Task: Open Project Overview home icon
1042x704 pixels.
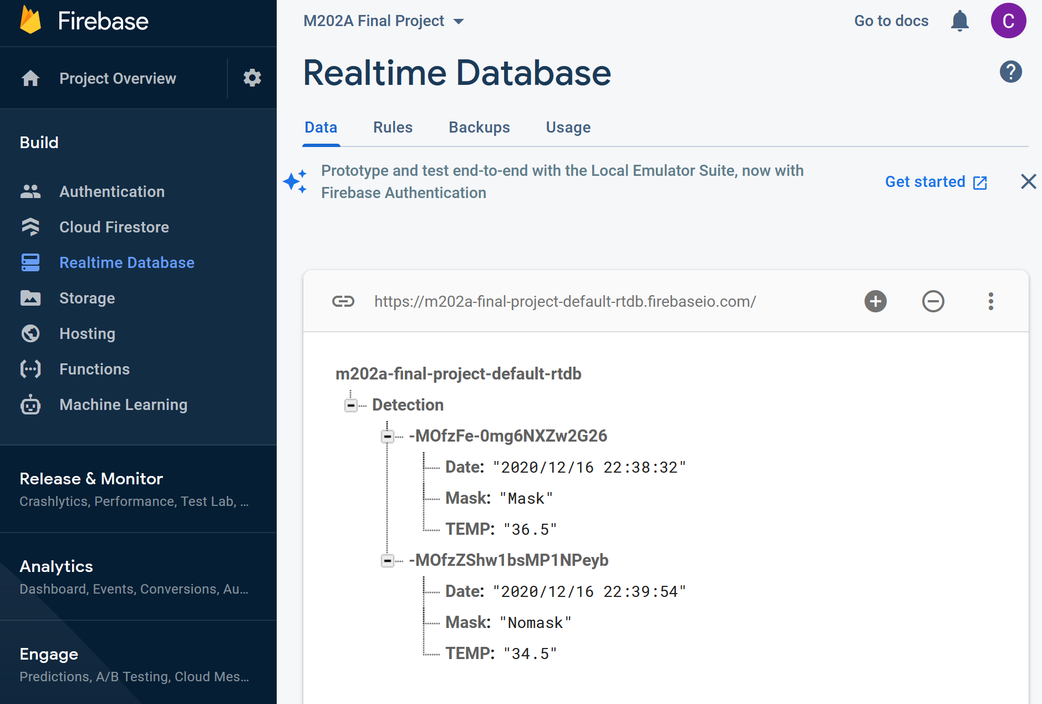Action: point(31,78)
